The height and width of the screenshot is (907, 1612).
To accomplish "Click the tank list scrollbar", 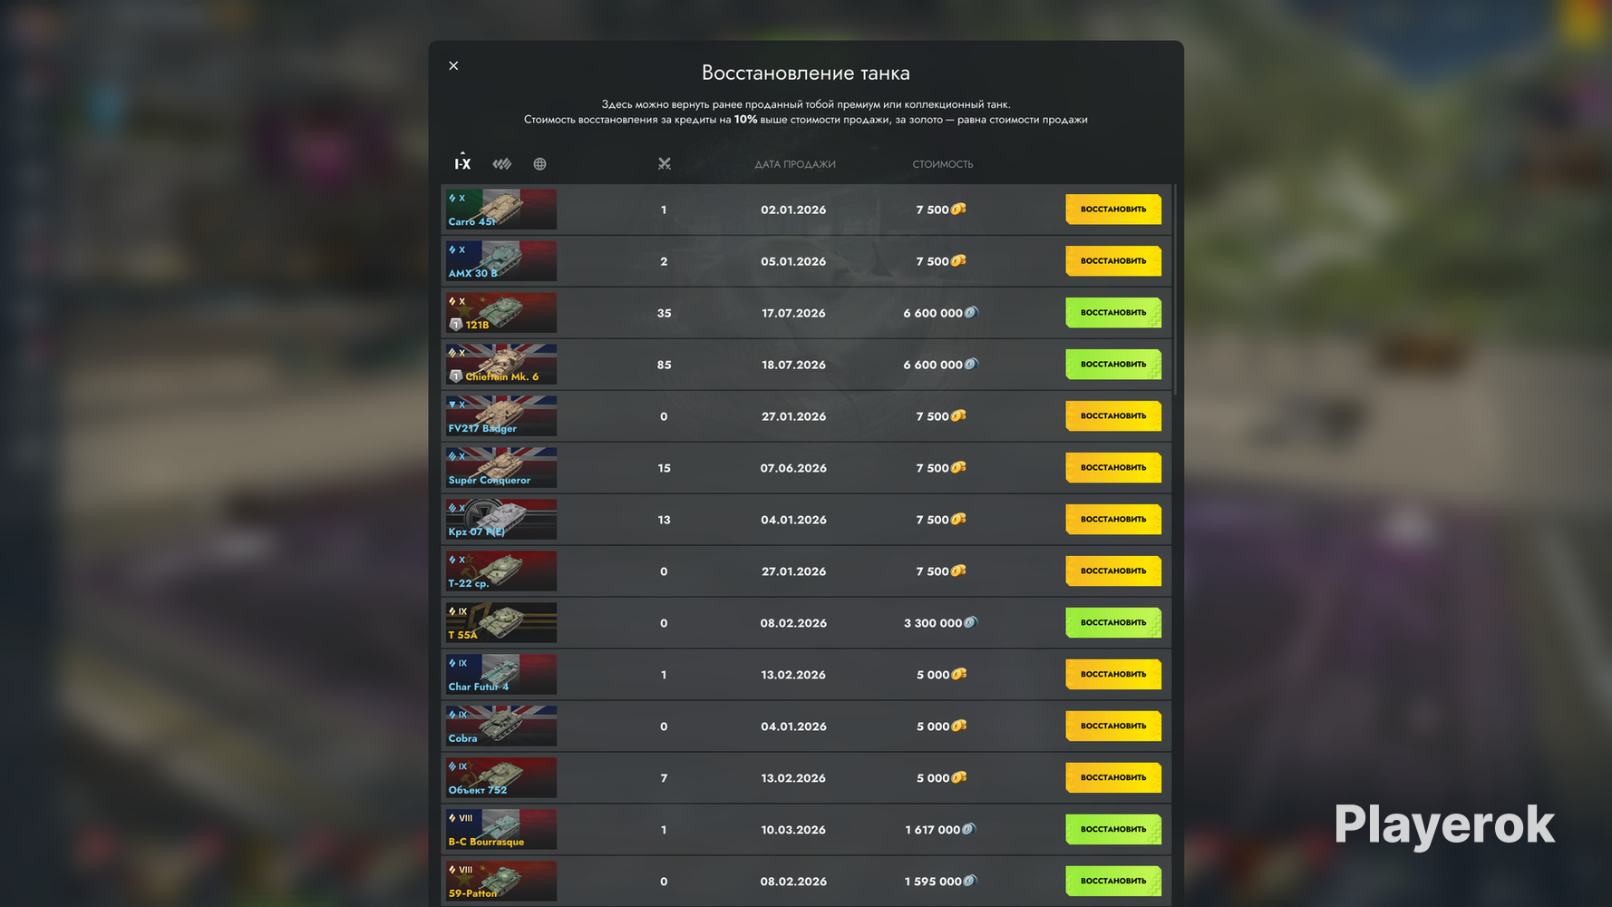I will coord(1175,290).
